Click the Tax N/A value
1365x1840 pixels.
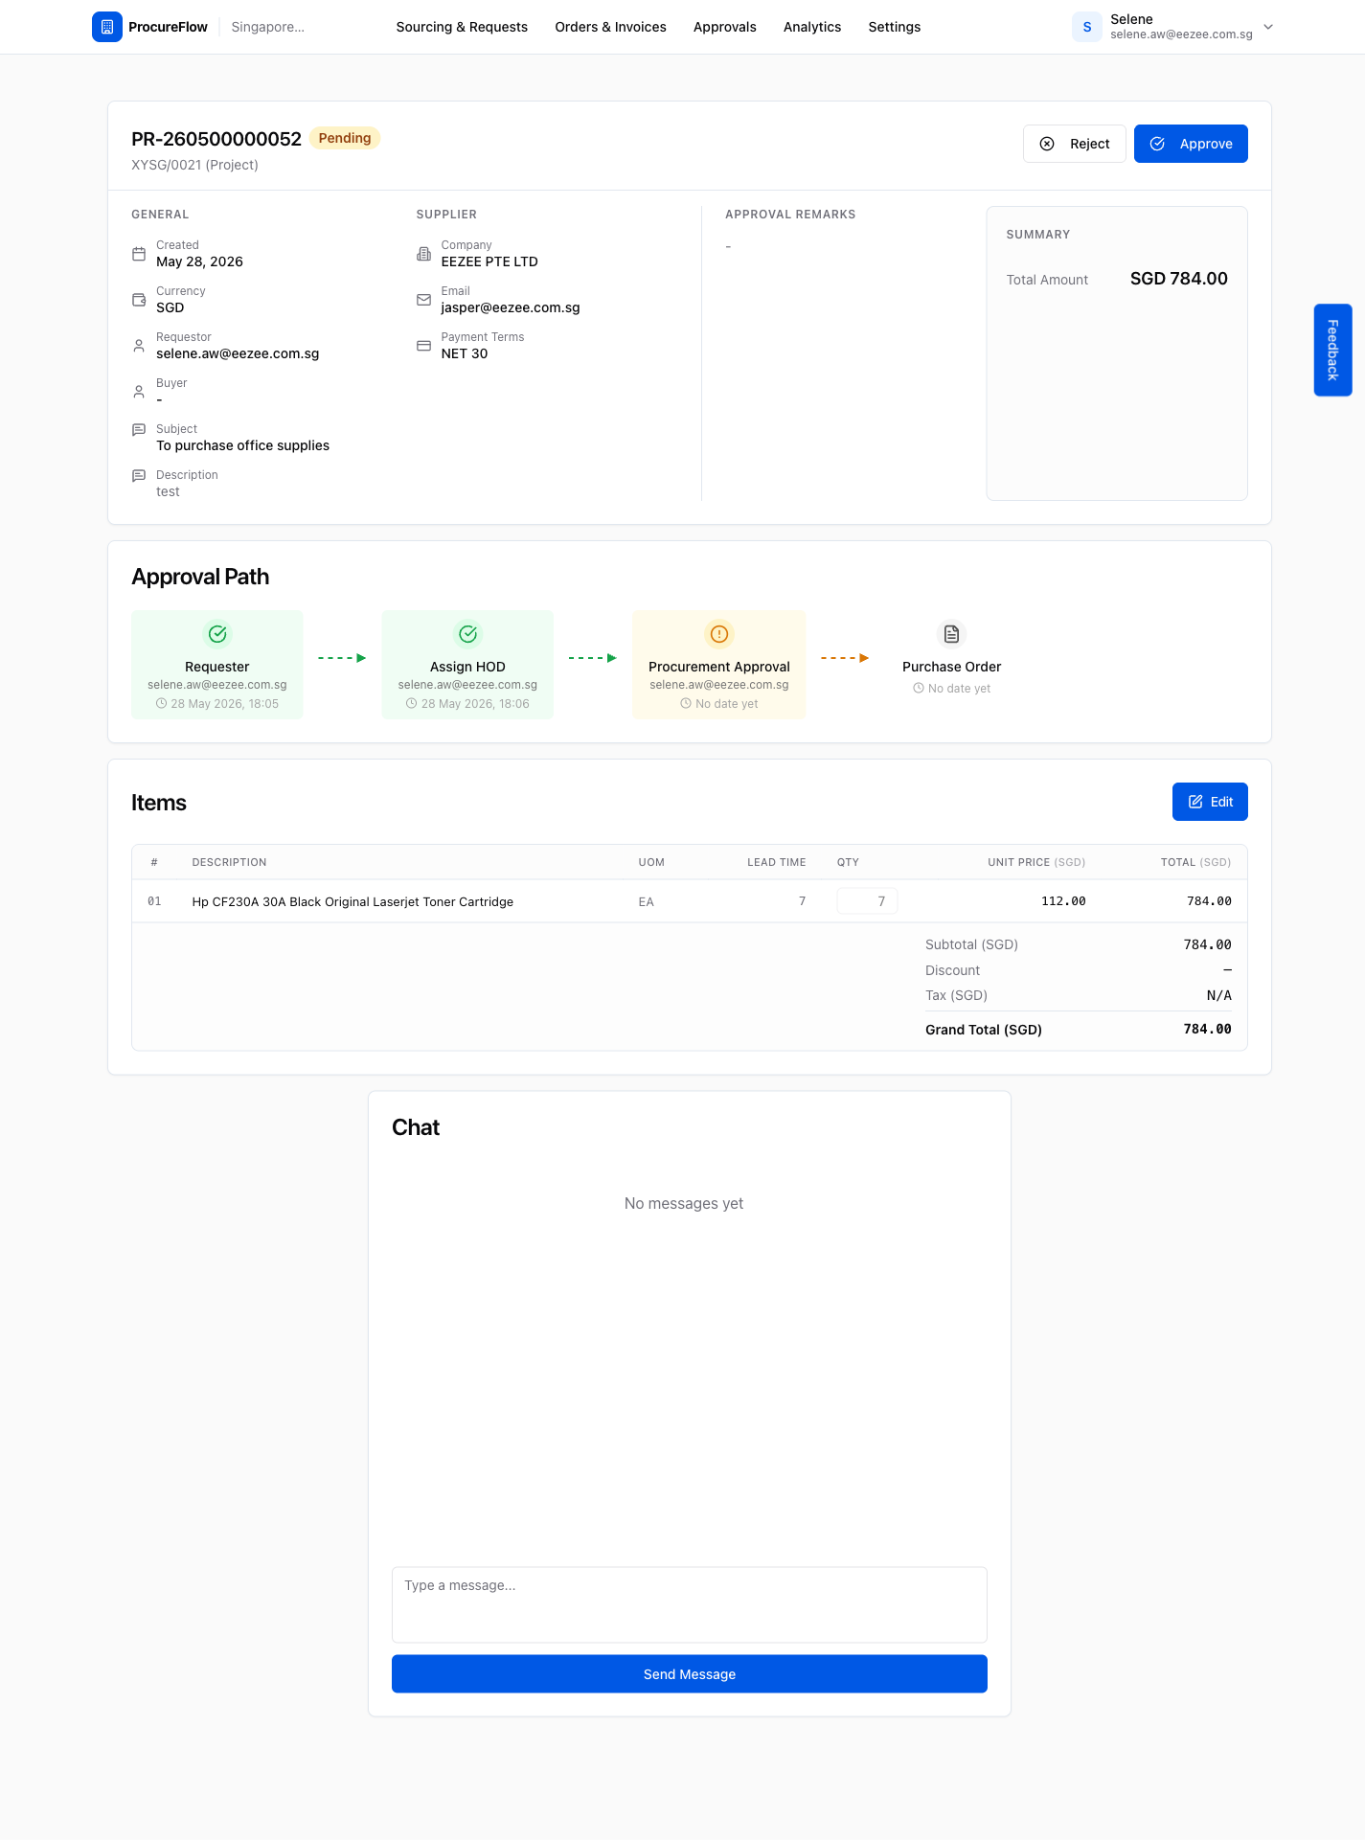tap(1218, 995)
